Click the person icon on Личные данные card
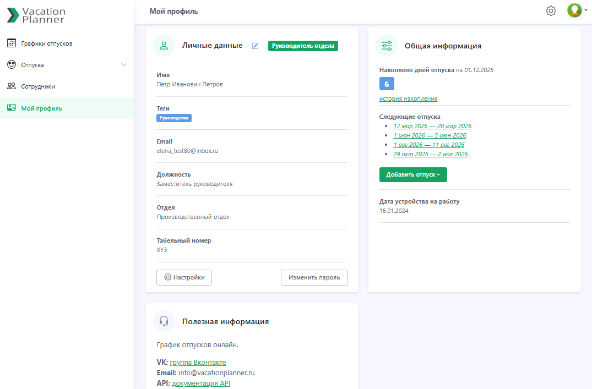592x389 pixels. tap(164, 46)
